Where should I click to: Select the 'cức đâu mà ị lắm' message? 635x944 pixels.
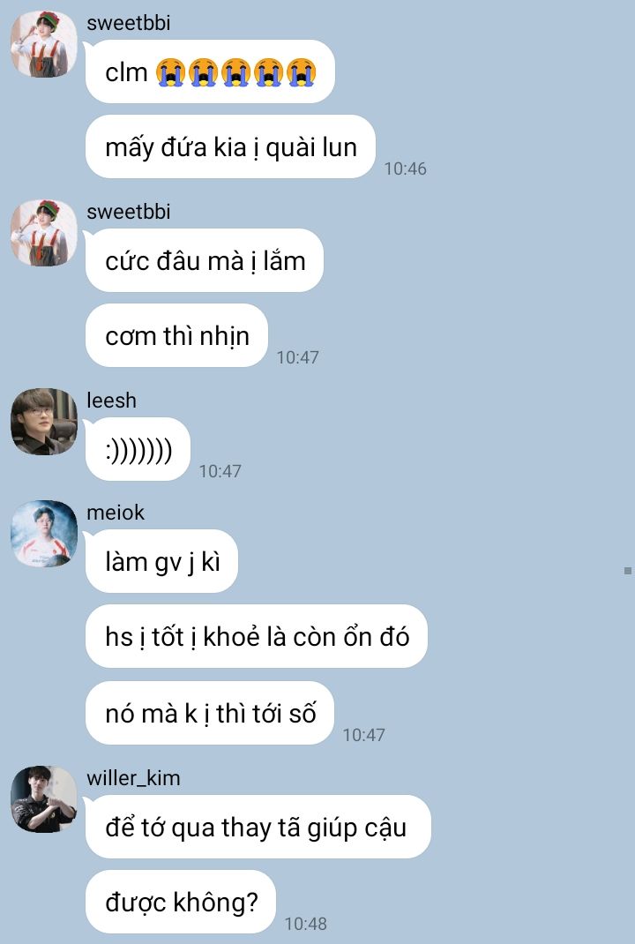205,260
